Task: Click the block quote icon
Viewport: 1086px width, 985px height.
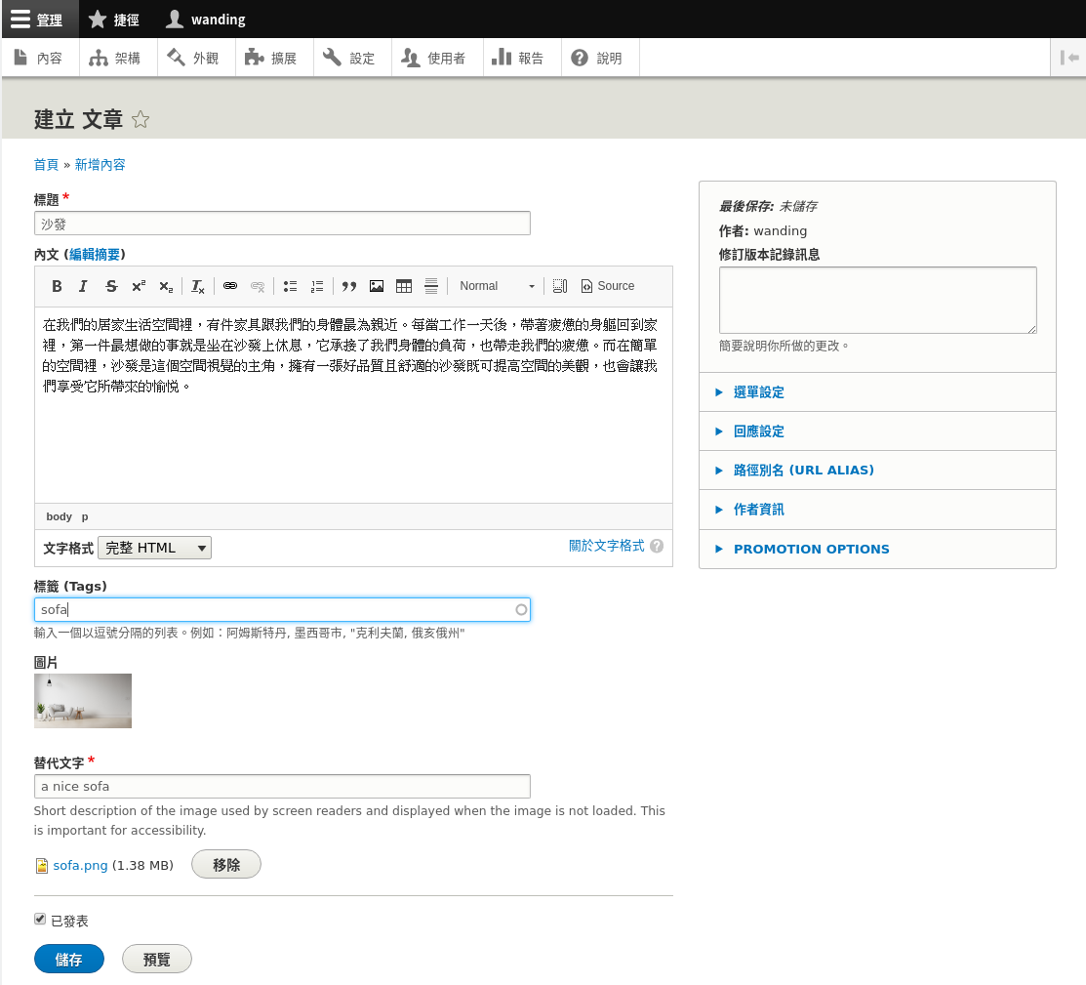Action: [x=348, y=286]
